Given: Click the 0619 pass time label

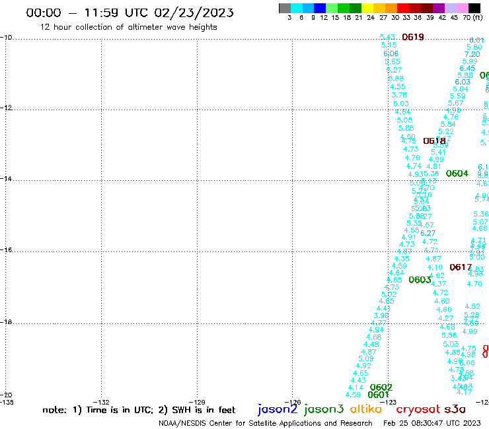Looking at the screenshot, I should click(x=413, y=37).
